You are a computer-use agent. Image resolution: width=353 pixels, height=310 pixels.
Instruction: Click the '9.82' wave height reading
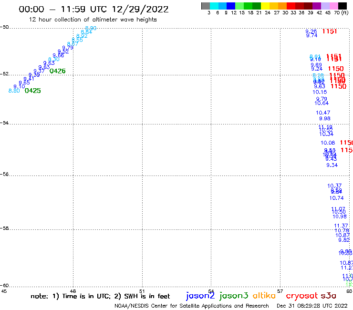click(x=344, y=240)
